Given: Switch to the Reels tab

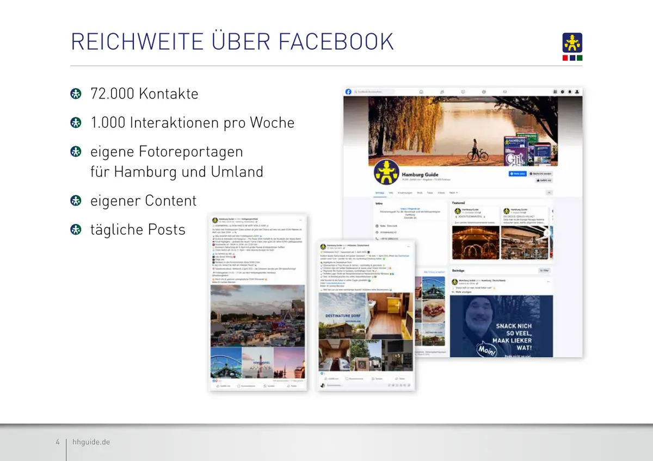Looking at the screenshot, I should click(x=420, y=192).
